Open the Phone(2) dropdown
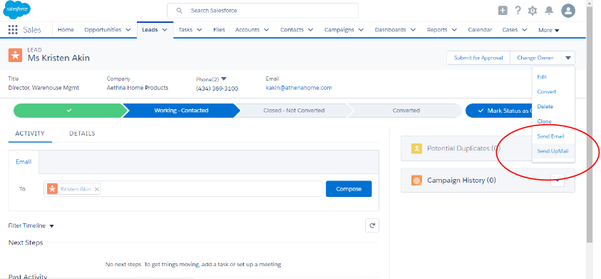The width and height of the screenshot is (601, 279). tap(225, 78)
